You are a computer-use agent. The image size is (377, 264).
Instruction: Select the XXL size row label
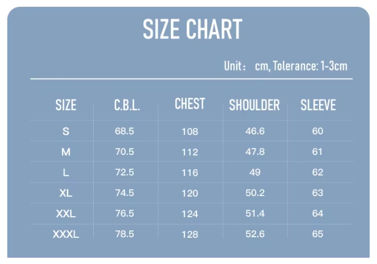click(66, 214)
